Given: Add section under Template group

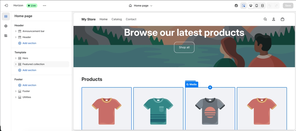Looking at the screenshot, I should [27, 70].
